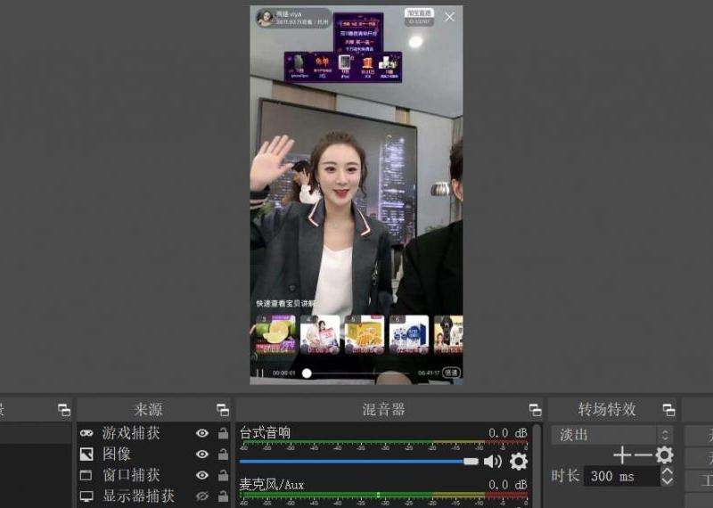Lock the 显示器捕获 source

(x=223, y=496)
